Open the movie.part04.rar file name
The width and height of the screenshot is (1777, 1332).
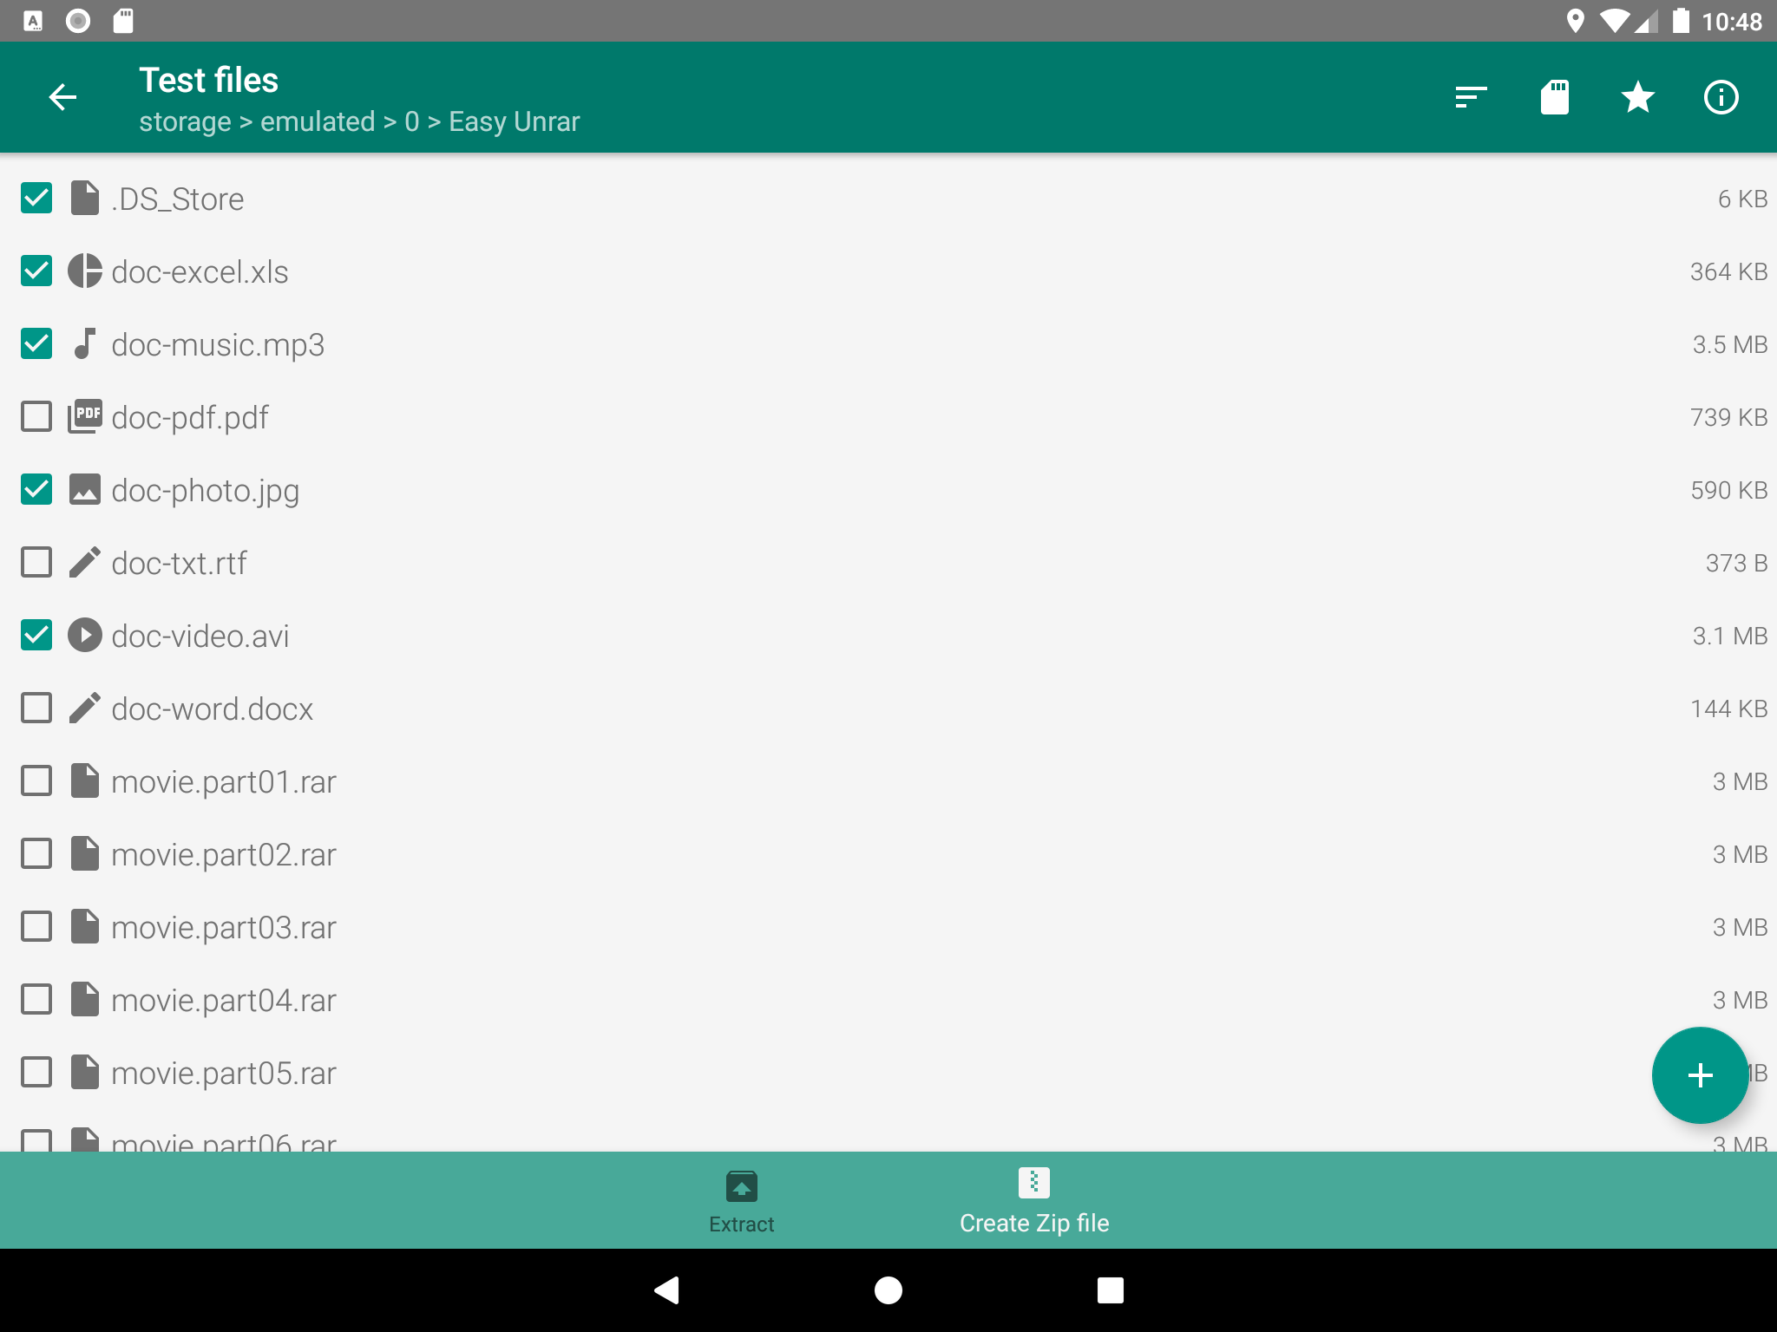(x=224, y=1001)
